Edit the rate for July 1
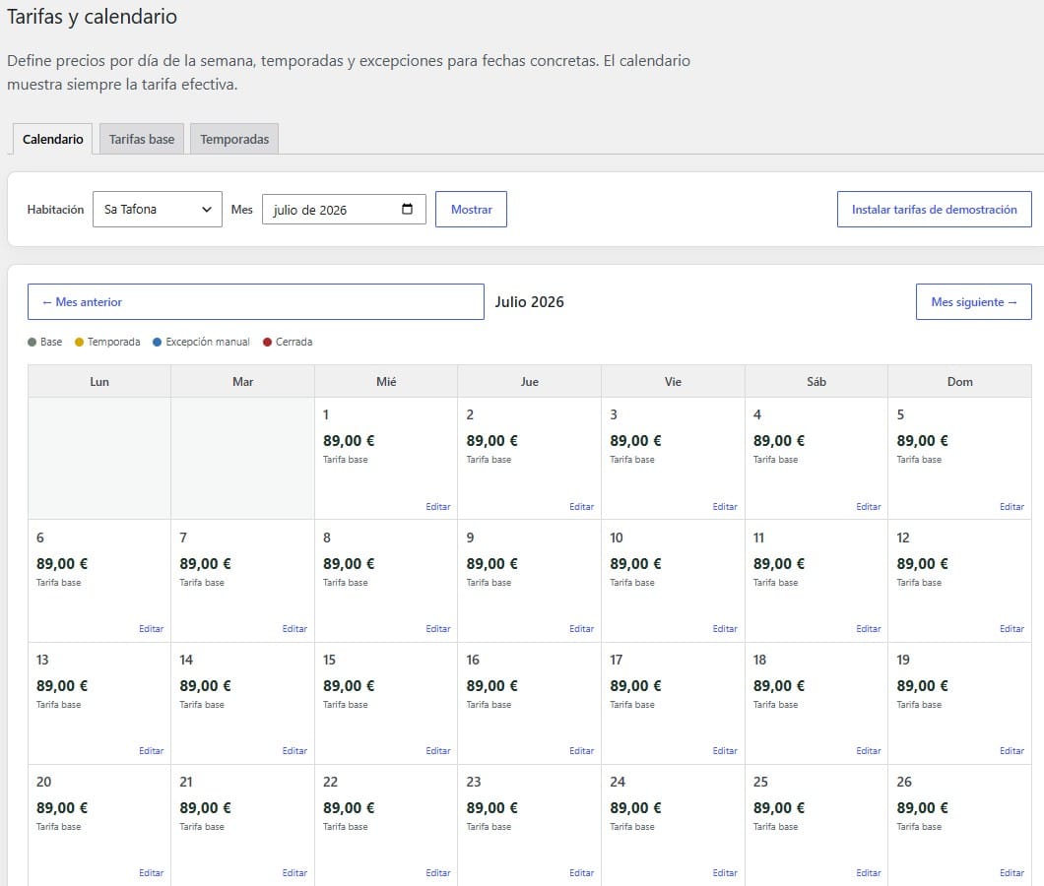This screenshot has width=1044, height=886. pos(438,507)
